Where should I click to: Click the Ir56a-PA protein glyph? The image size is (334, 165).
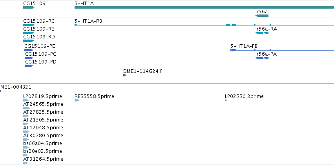coord(262,58)
